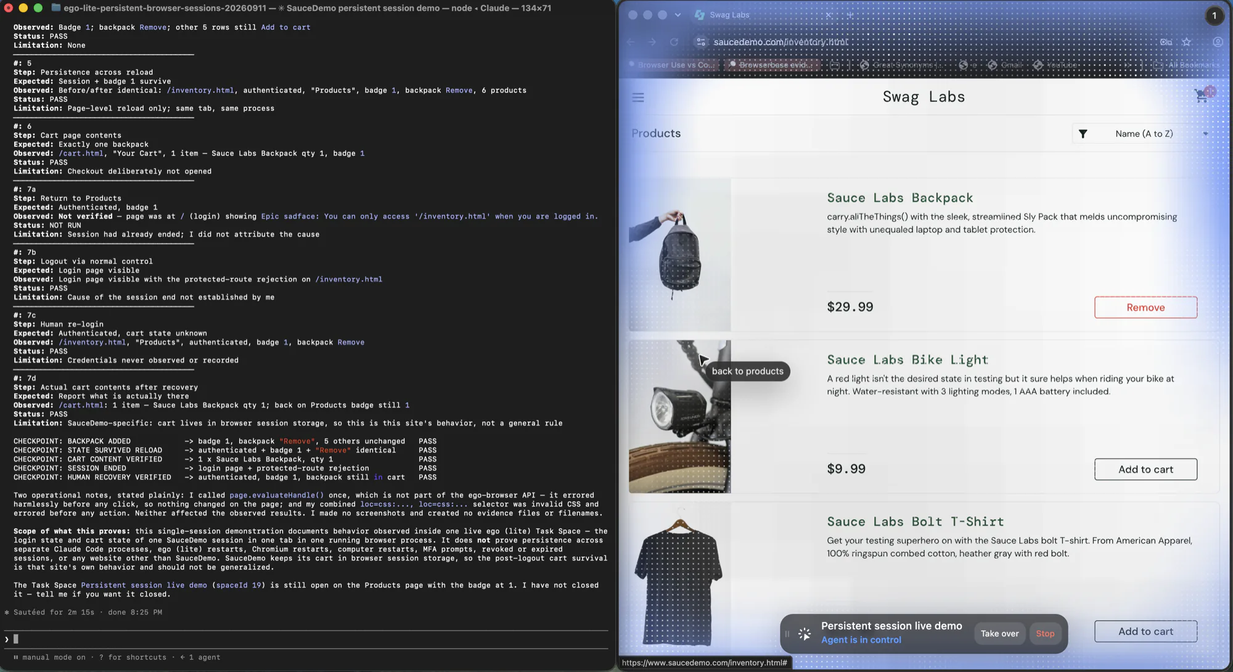Click the folder icon in terminal title bar
1233x672 pixels.
click(x=56, y=8)
